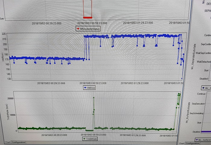Click the red bar in RfVisibilityStatus chart
Screen dimensions: 211x145
pyautogui.click(x=87, y=17)
